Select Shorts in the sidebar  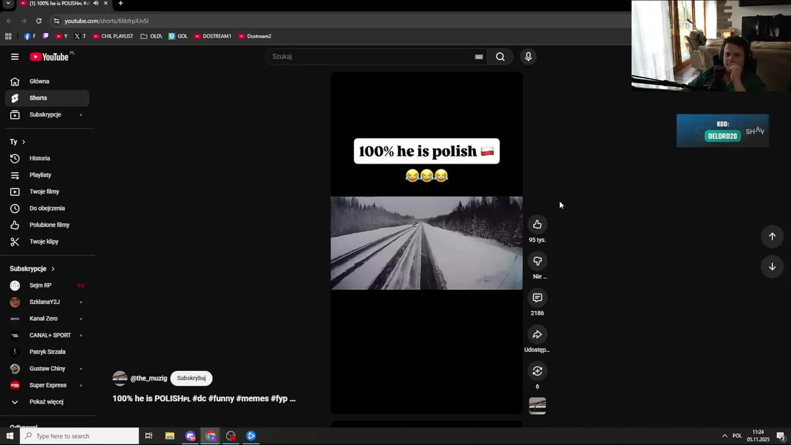47,98
